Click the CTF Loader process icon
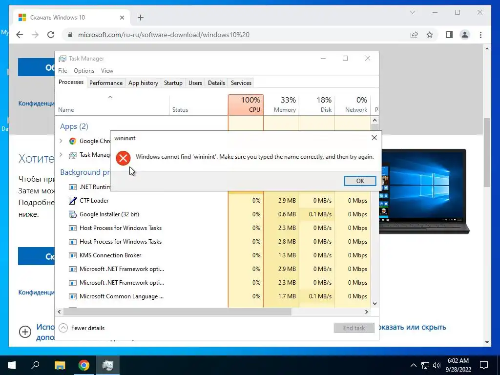 pos(73,201)
